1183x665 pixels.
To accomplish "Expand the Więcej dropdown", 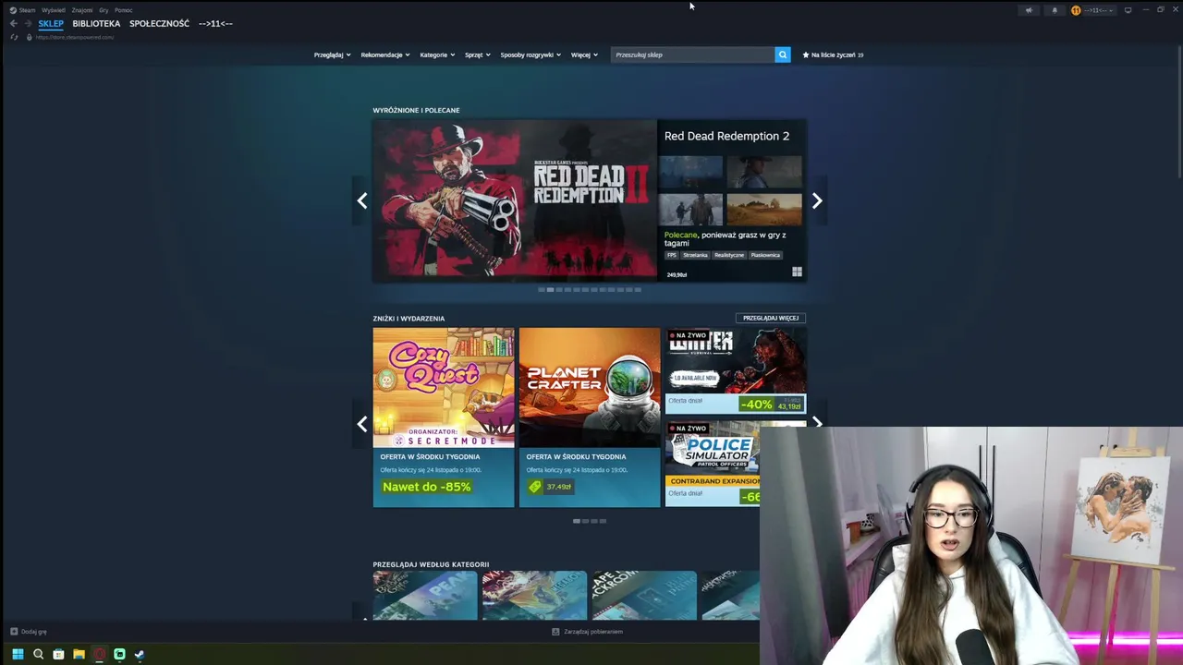I will [x=584, y=54].
